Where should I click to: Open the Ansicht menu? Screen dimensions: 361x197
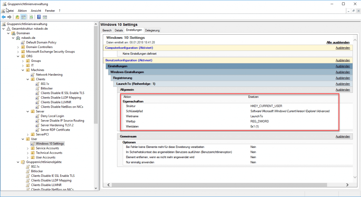[x=36, y=11]
